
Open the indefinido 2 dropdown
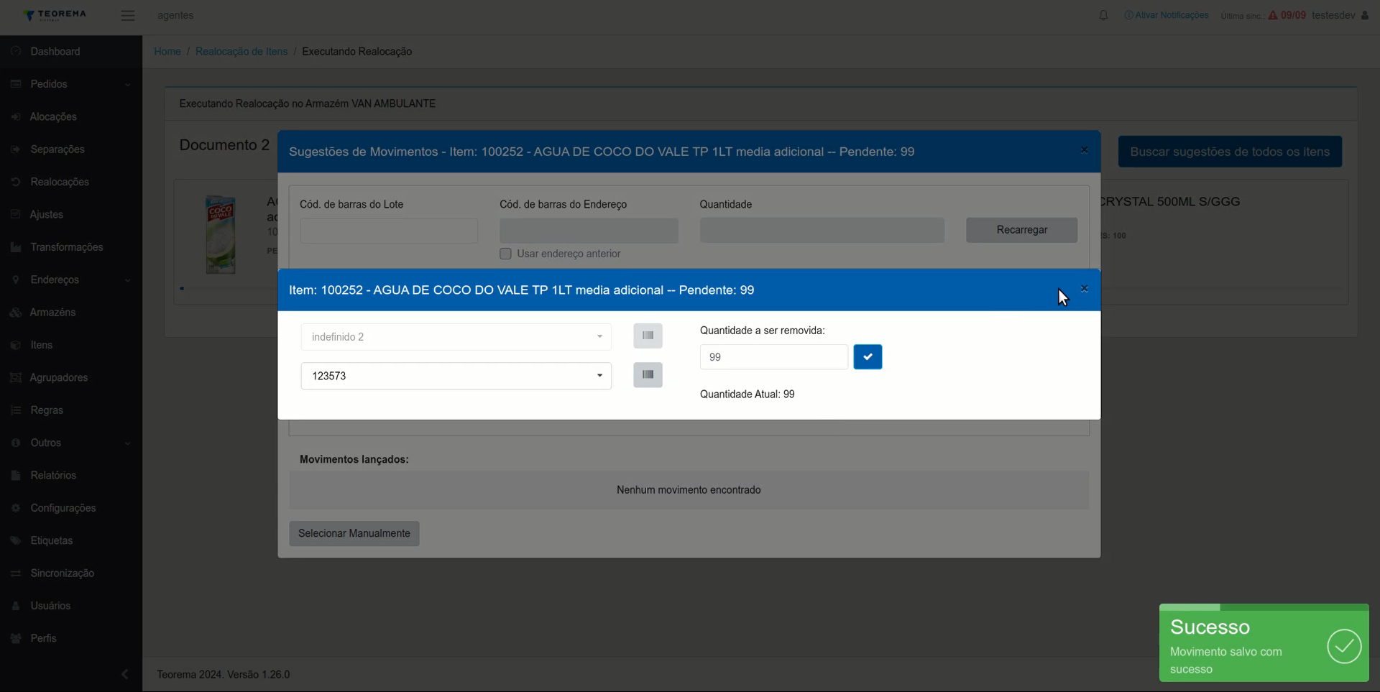456,337
